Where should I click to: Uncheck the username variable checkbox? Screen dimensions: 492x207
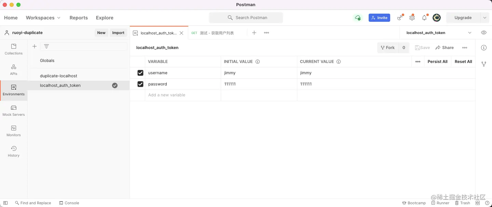(x=140, y=73)
